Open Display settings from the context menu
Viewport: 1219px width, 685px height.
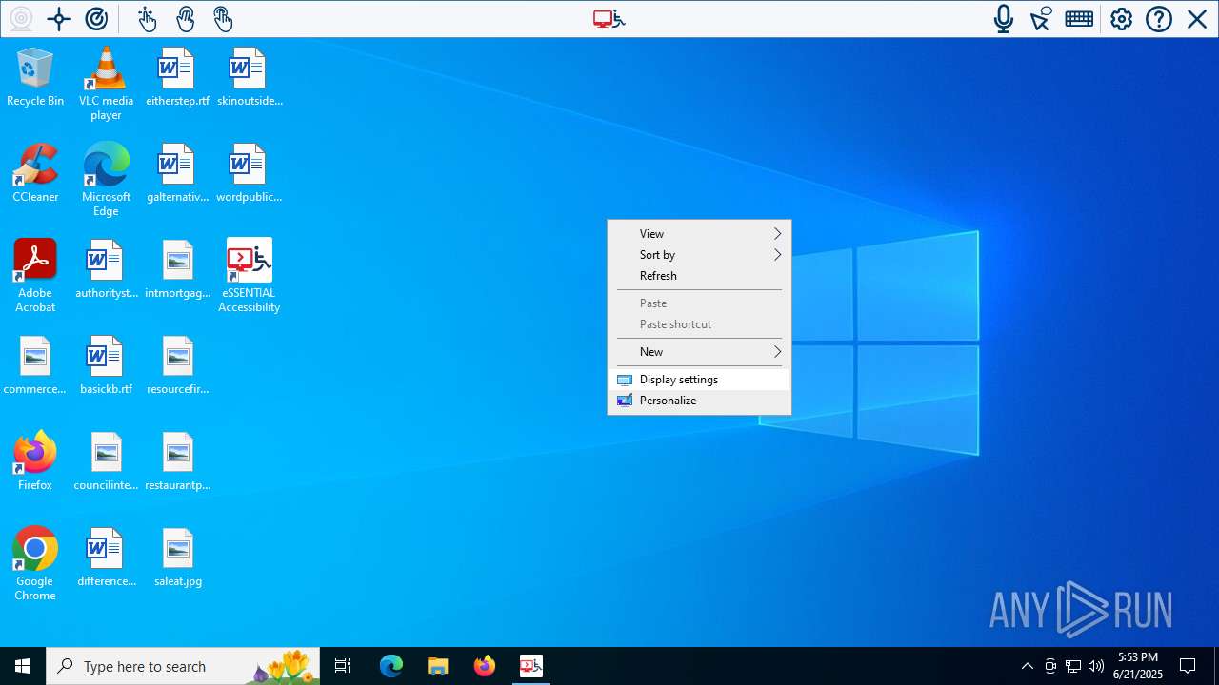tap(699, 380)
